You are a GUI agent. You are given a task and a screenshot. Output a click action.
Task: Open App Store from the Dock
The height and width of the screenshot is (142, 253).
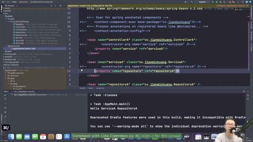tap(67, 137)
